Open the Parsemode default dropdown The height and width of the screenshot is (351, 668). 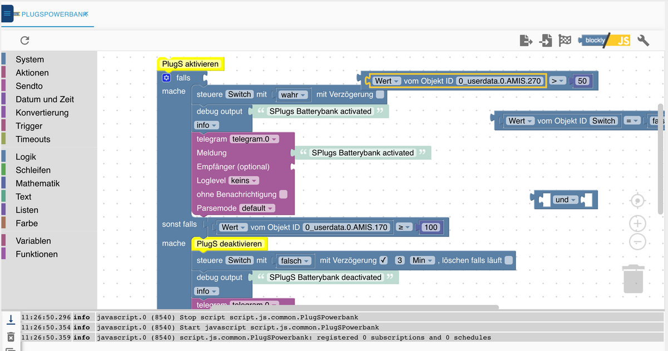(257, 208)
